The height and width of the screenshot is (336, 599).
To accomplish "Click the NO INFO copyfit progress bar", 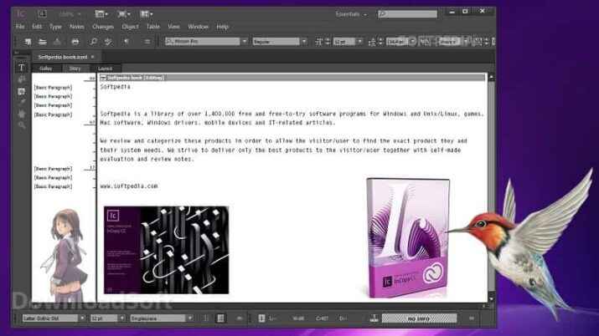I will point(419,318).
